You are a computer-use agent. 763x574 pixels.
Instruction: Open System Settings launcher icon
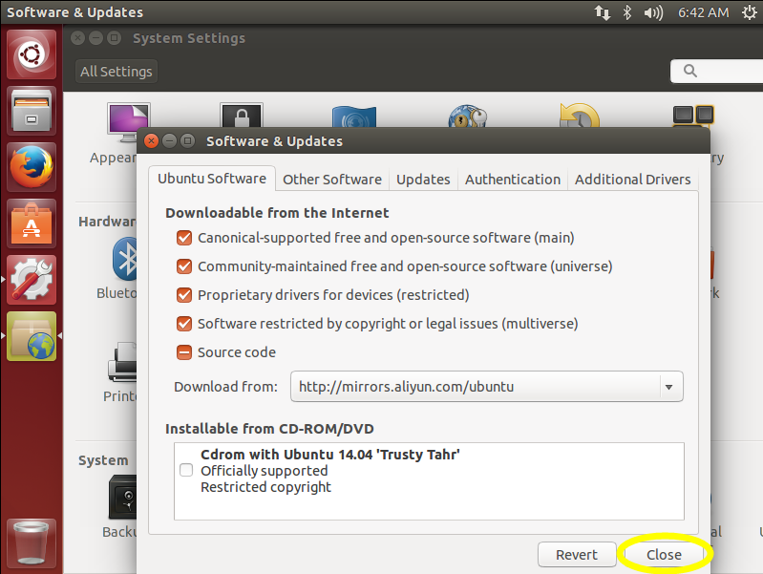click(32, 280)
